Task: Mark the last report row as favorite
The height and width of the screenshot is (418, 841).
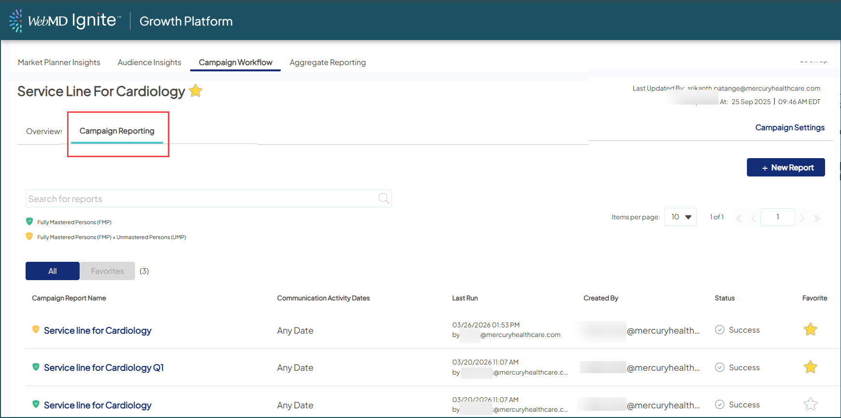Action: (x=811, y=404)
